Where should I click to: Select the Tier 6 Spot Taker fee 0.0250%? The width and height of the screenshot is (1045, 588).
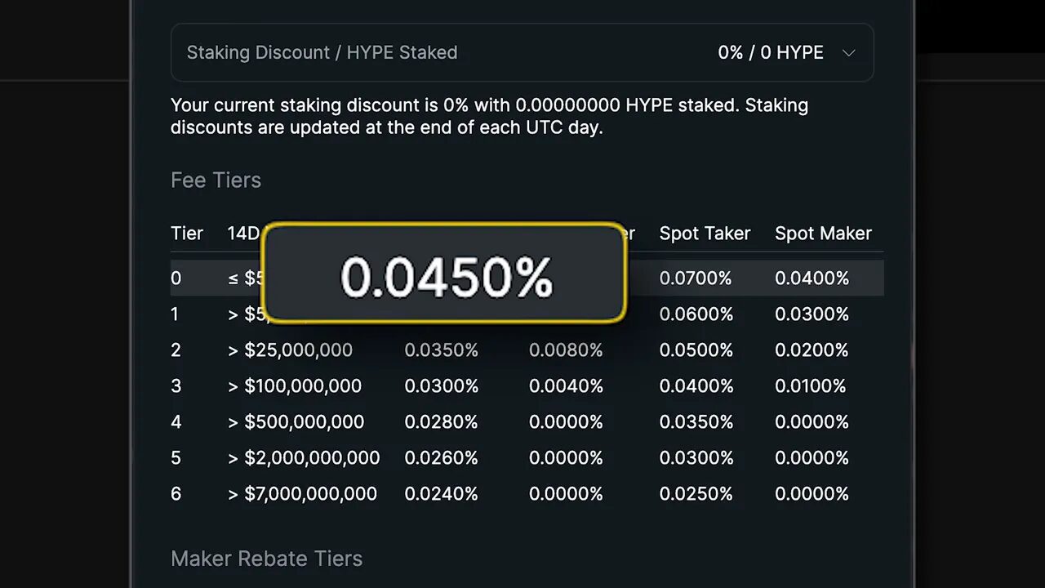696,493
